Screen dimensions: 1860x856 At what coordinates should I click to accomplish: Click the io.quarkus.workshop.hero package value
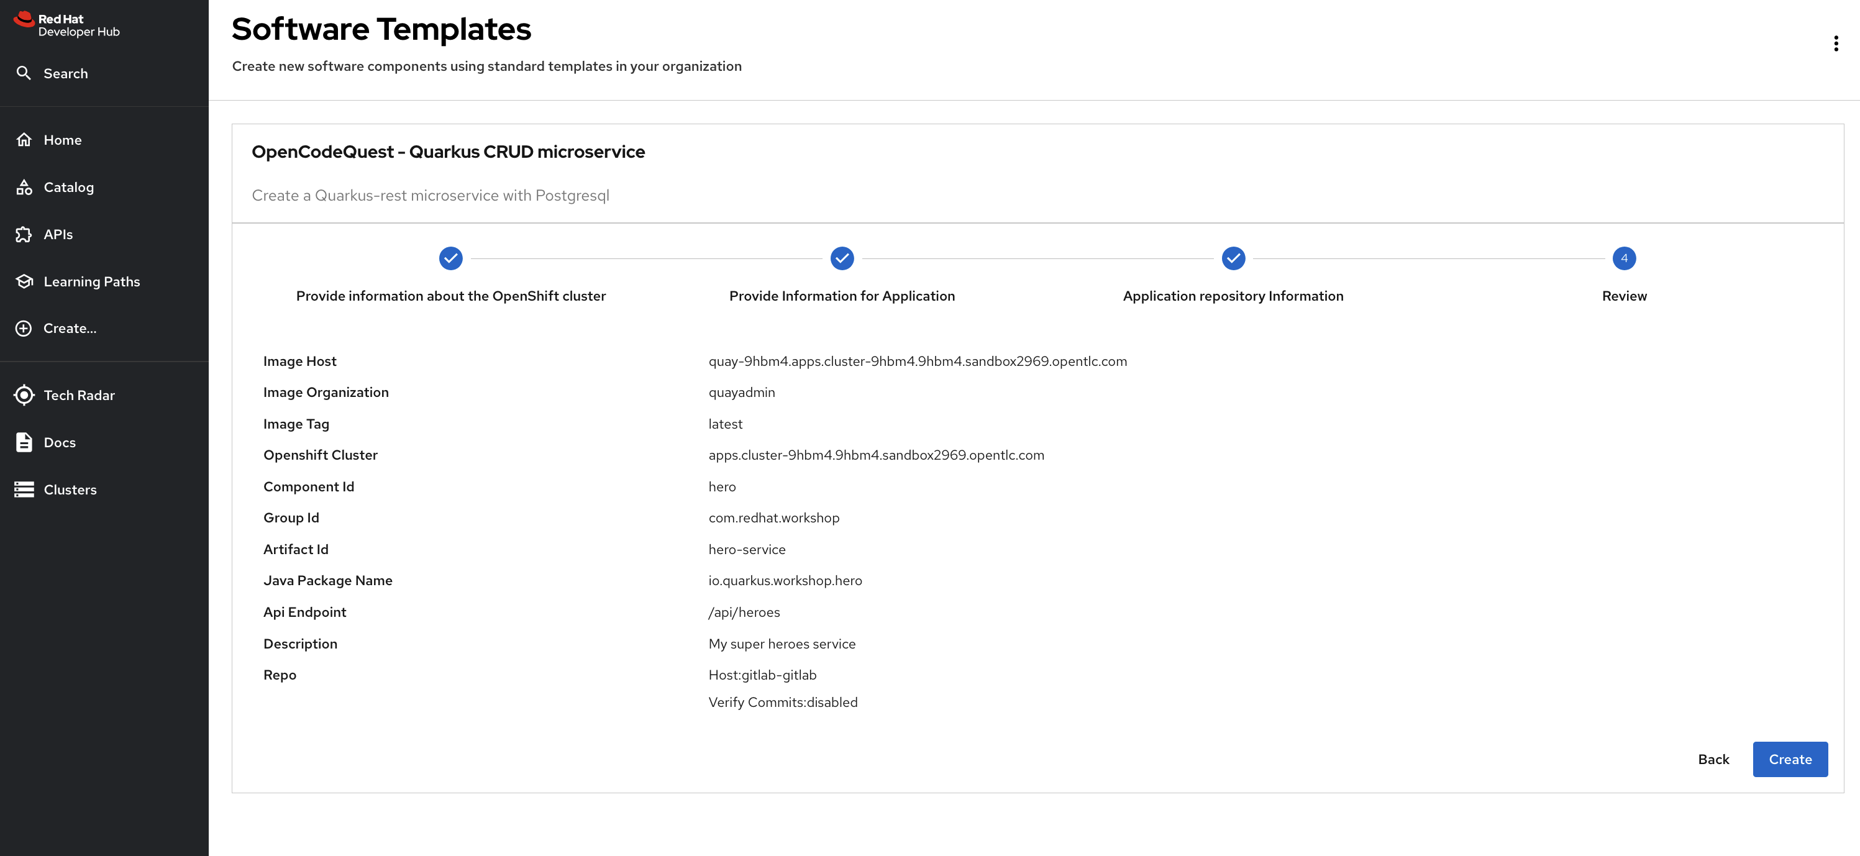[x=785, y=581]
